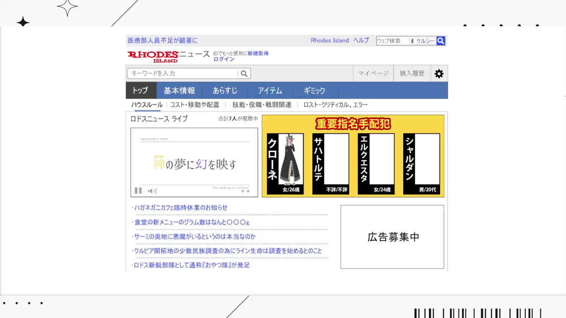
Task: Open the 医療部人員不足が顕著に headline
Action: pos(163,41)
